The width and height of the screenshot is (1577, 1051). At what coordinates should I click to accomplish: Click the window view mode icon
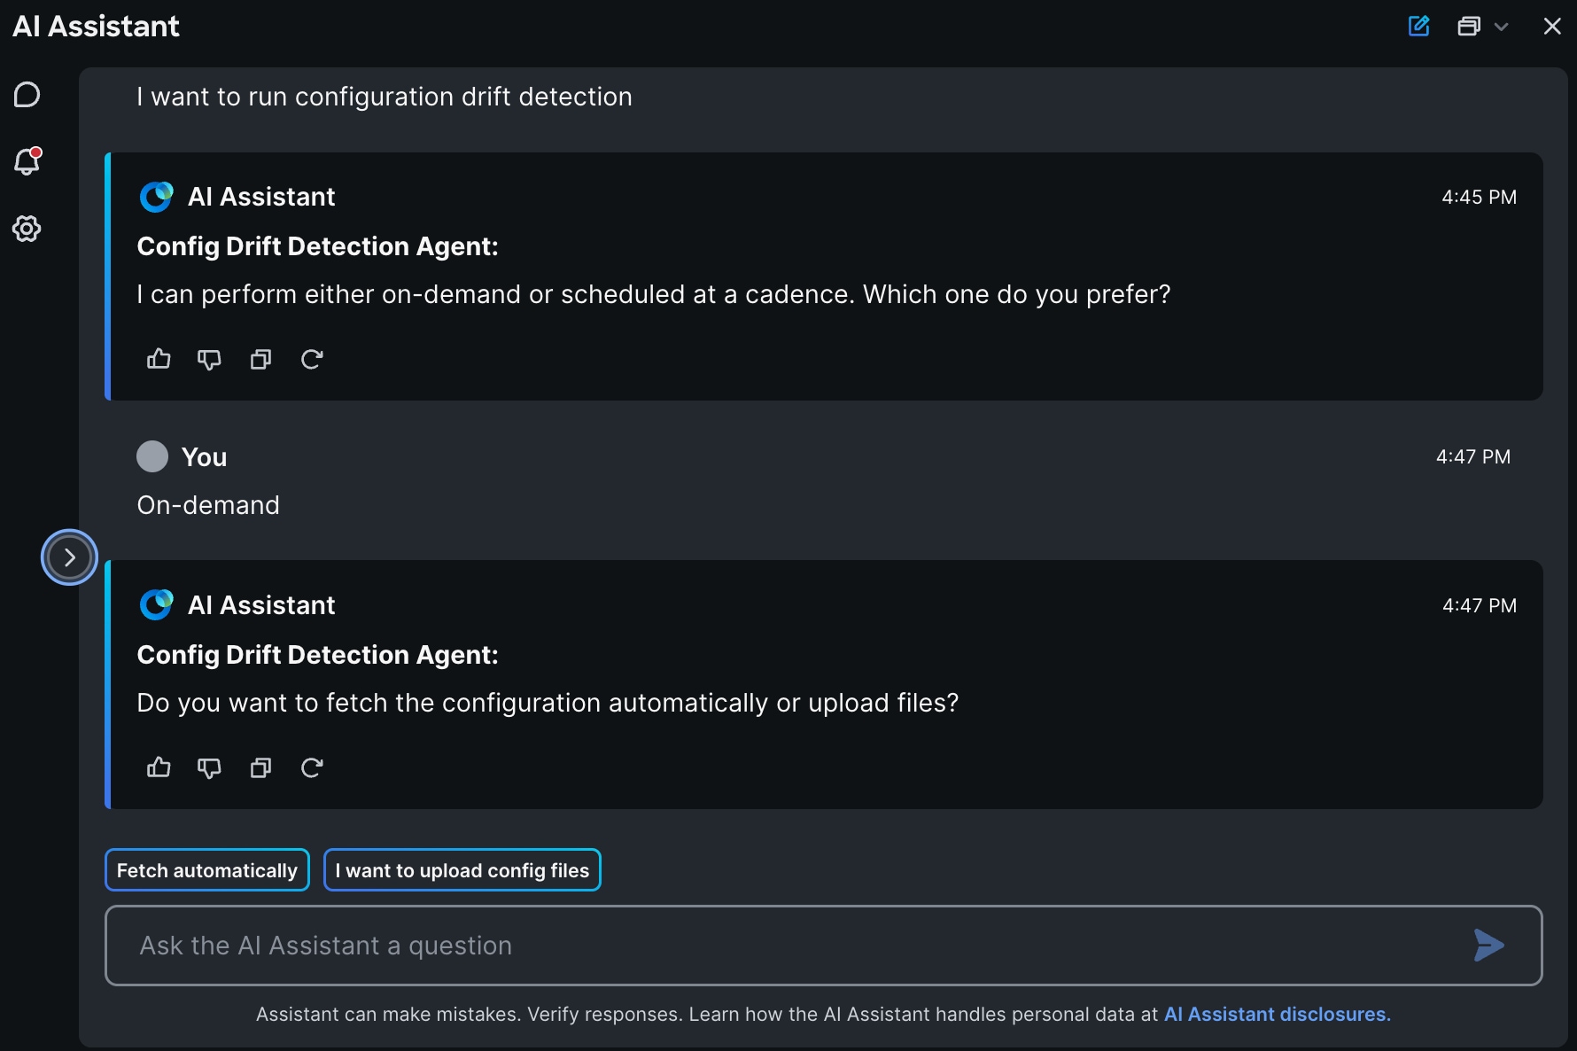1469,26
